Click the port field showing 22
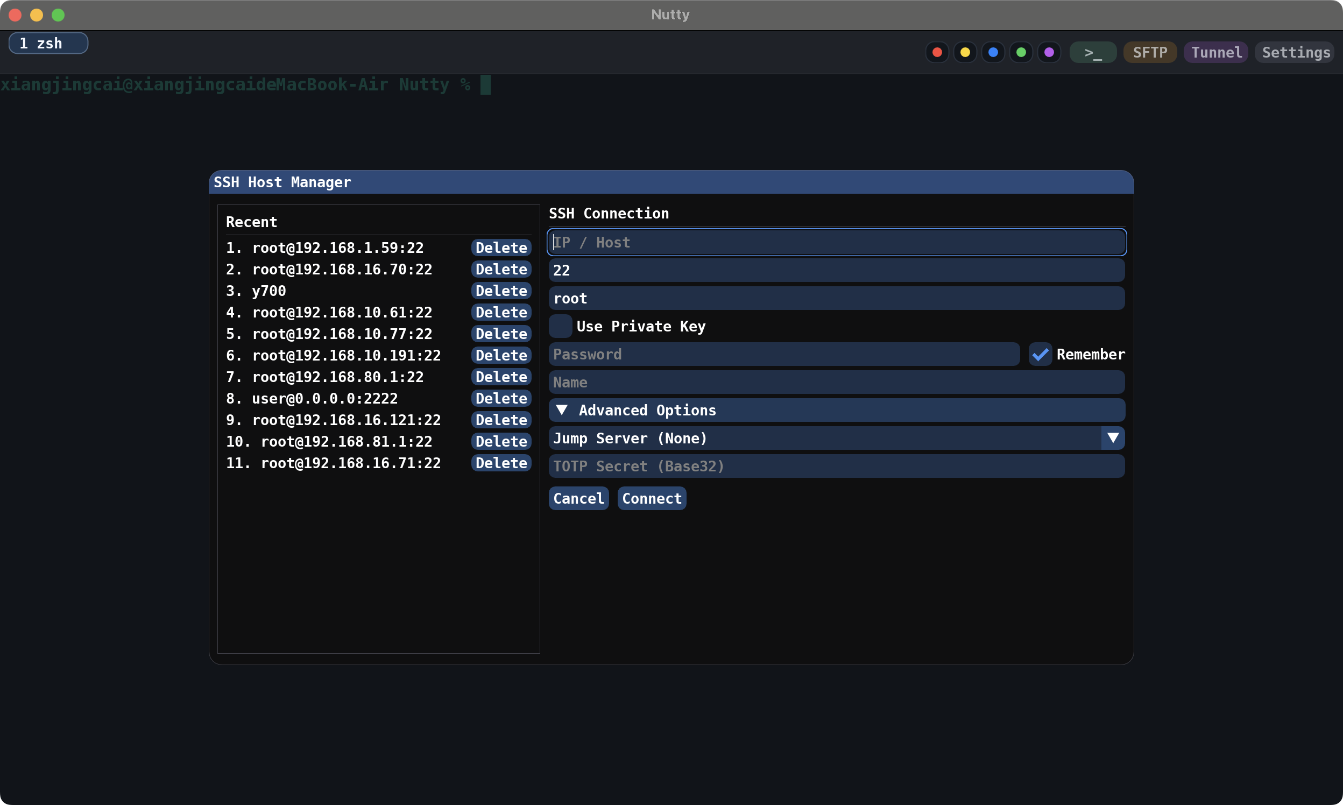Screen dimensions: 1343x805 pos(837,270)
